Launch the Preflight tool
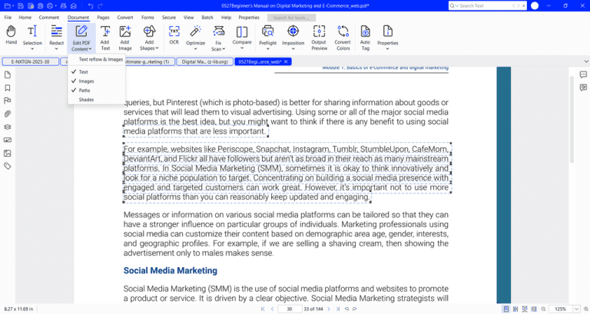Image resolution: width=590 pixels, height=314 pixels. [267, 37]
